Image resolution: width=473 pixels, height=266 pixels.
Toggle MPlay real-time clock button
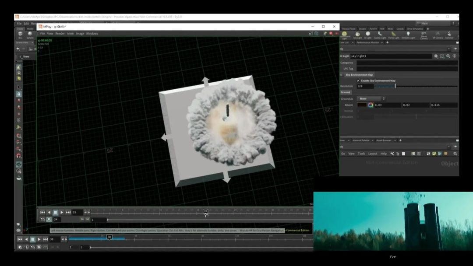(49, 219)
